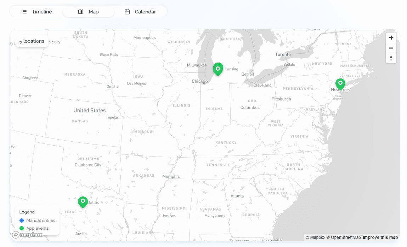This screenshot has height=247, width=407.
Task: Switch to the Timeline view
Action: click(36, 11)
